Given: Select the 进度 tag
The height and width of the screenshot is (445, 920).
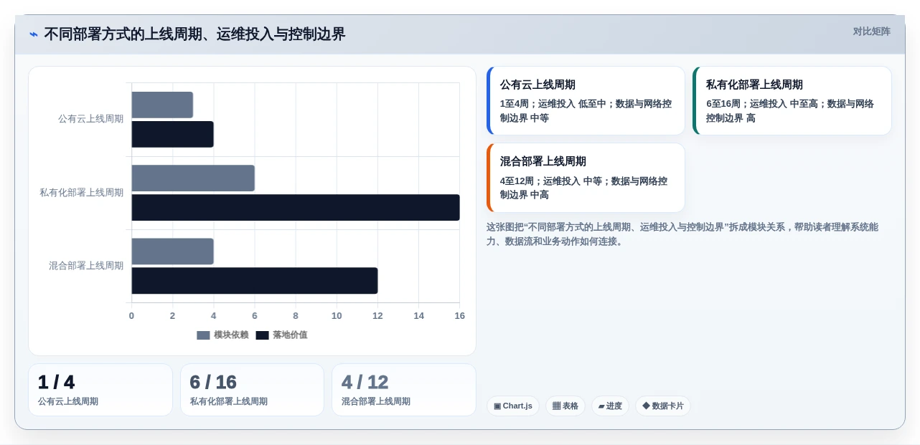Looking at the screenshot, I should click(610, 406).
